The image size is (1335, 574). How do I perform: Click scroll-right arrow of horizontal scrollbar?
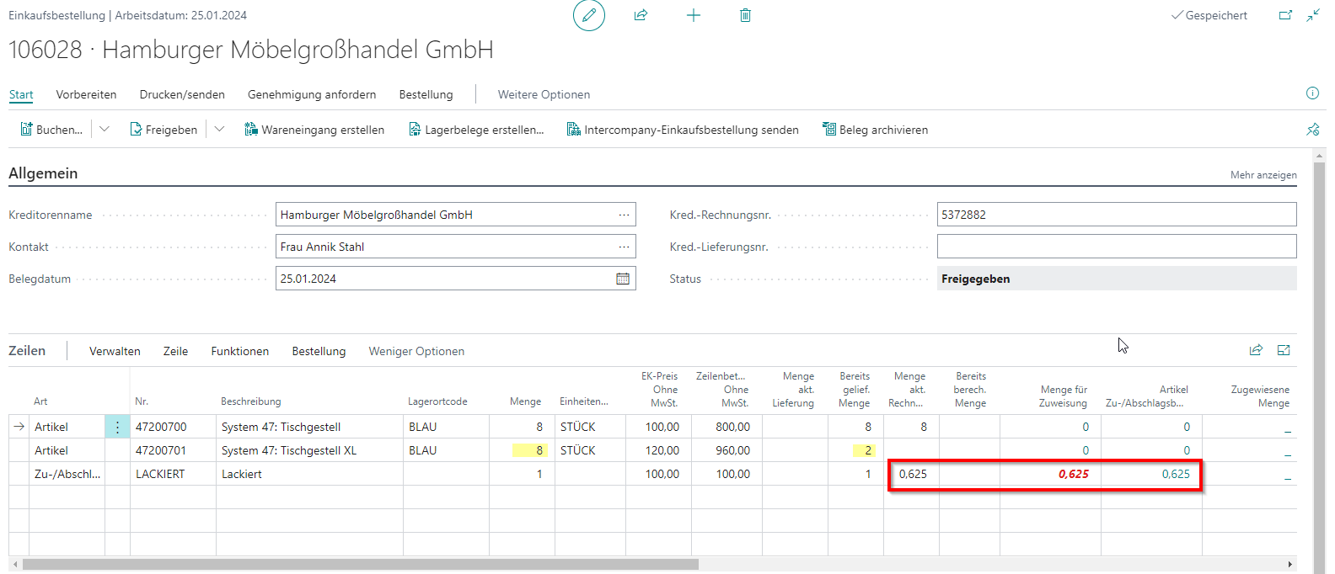click(1290, 564)
